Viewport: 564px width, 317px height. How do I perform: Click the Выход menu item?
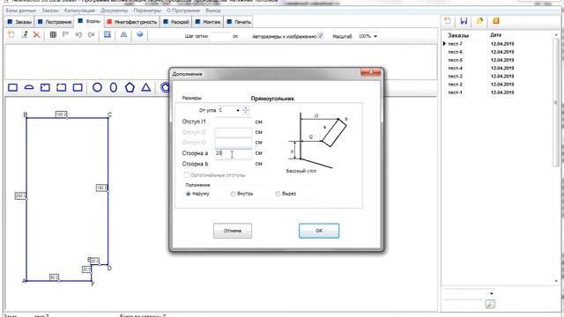(213, 11)
